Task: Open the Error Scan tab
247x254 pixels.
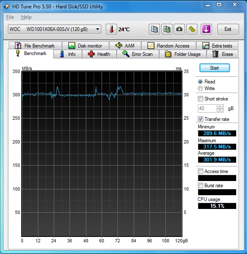Action: pos(137,54)
